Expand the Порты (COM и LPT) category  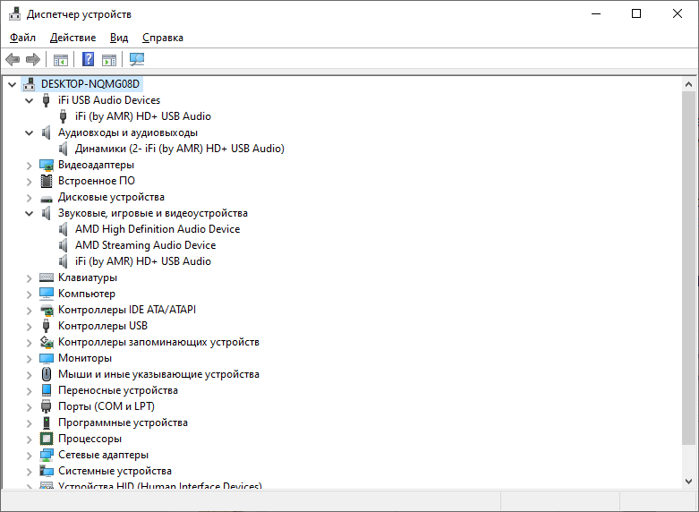coord(29,407)
